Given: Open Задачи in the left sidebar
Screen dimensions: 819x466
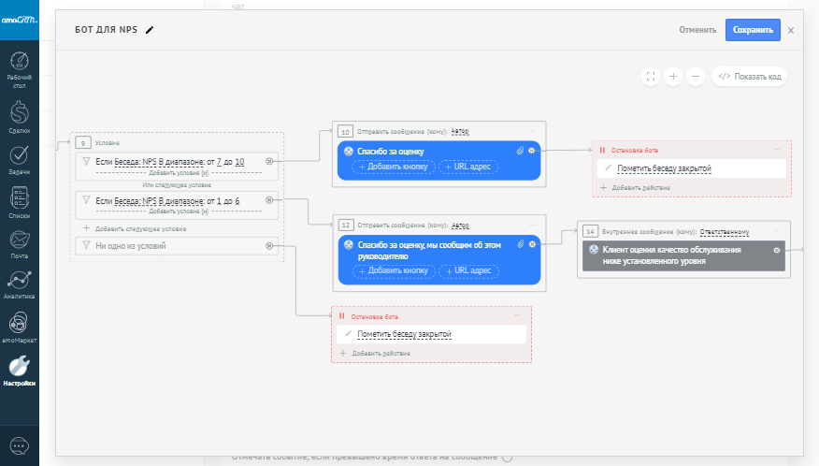Looking at the screenshot, I should pos(20,159).
